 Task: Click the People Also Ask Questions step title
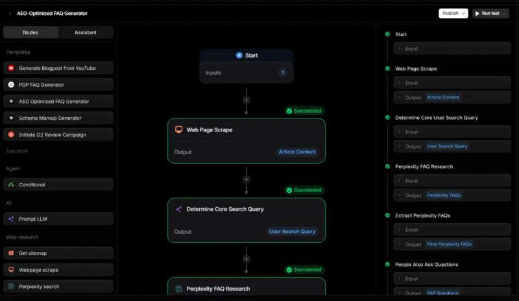[426, 264]
